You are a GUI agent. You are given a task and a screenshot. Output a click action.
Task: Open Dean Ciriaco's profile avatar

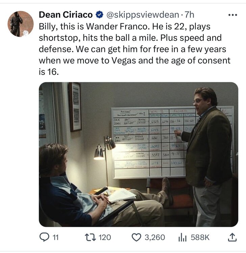tap(21, 24)
